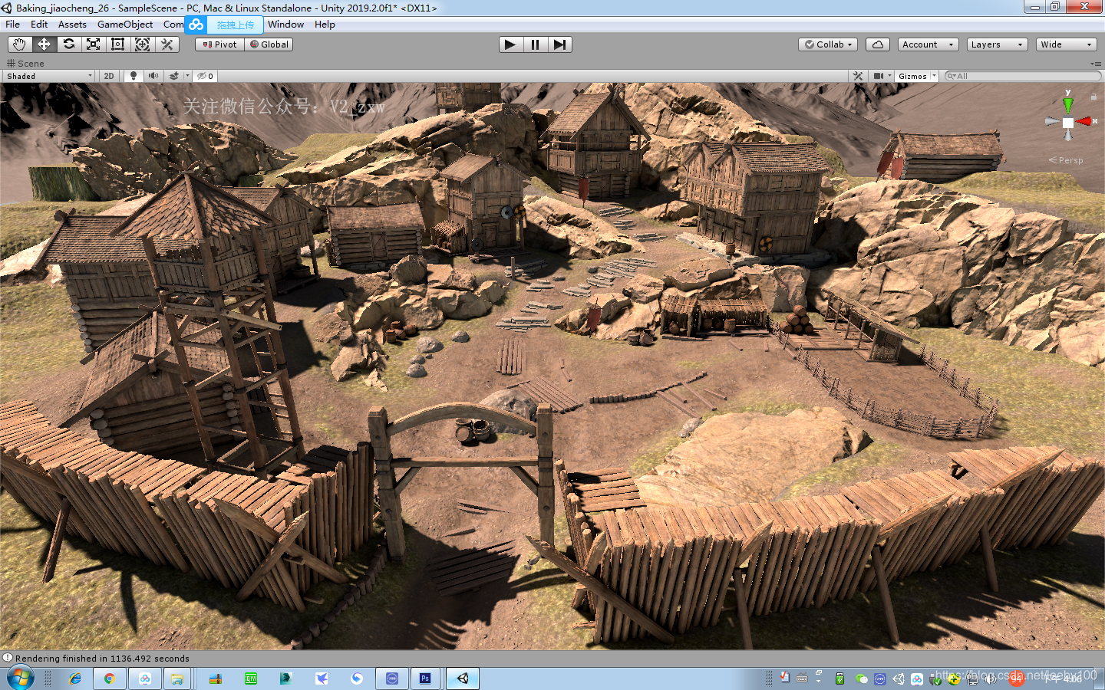This screenshot has height=690, width=1105.
Task: Toggle scene audio
Action: (153, 76)
